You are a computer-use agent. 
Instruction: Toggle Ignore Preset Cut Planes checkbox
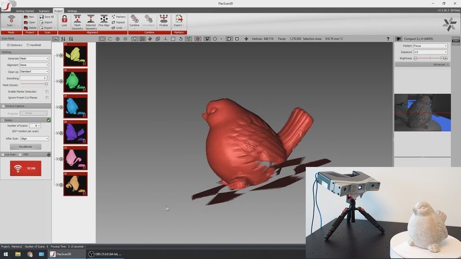47,98
